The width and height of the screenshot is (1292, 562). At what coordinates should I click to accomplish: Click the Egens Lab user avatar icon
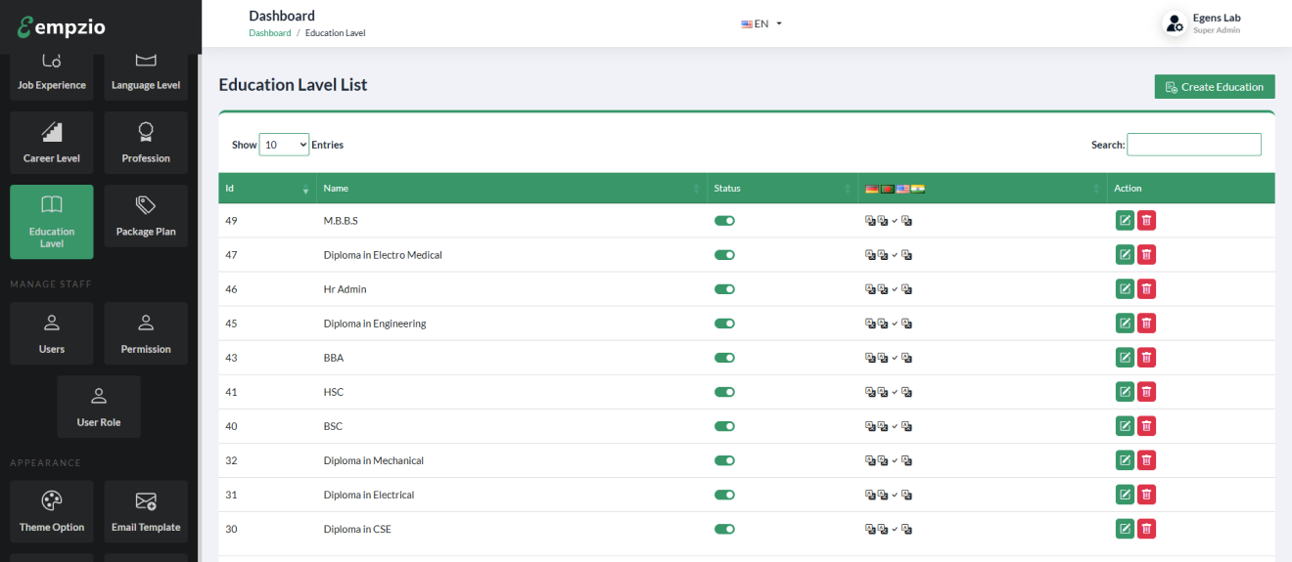tap(1175, 24)
